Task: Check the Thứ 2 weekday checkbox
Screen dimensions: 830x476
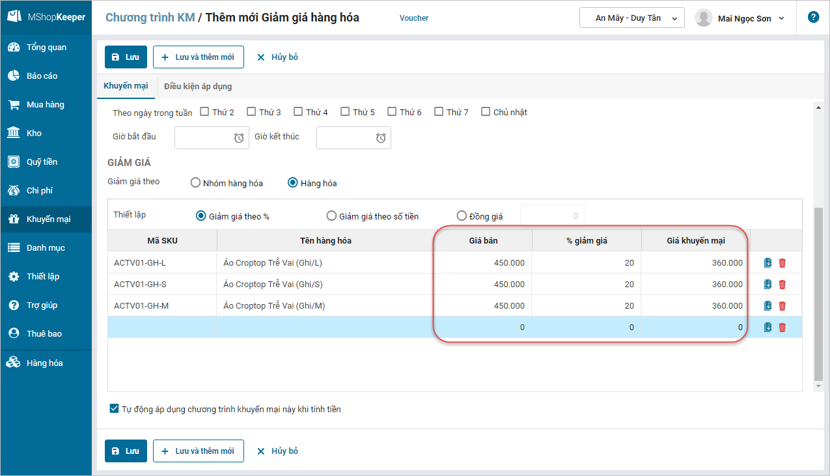Action: [x=205, y=112]
